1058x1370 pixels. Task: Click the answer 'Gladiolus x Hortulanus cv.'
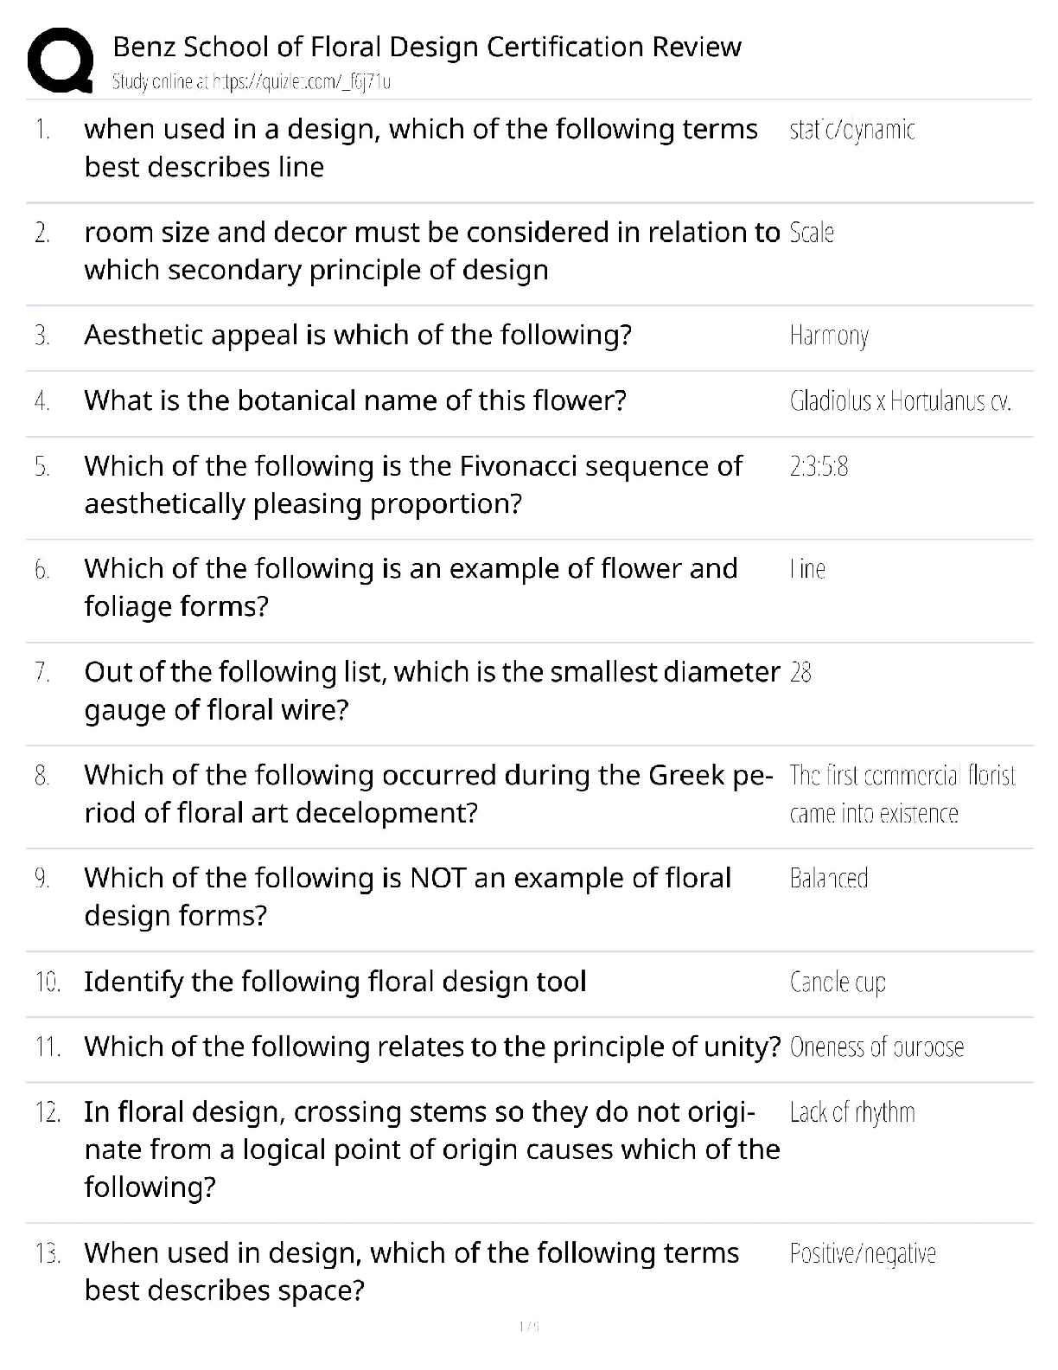[900, 401]
